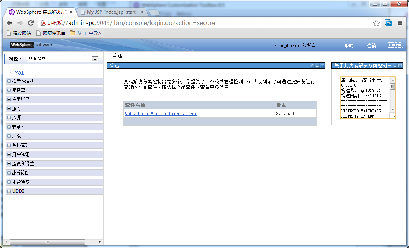409x248 pixels.
Task: Expand the 安全性 section
Action: pos(9,127)
